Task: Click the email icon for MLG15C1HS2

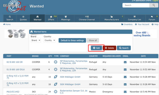Action: pos(125,92)
